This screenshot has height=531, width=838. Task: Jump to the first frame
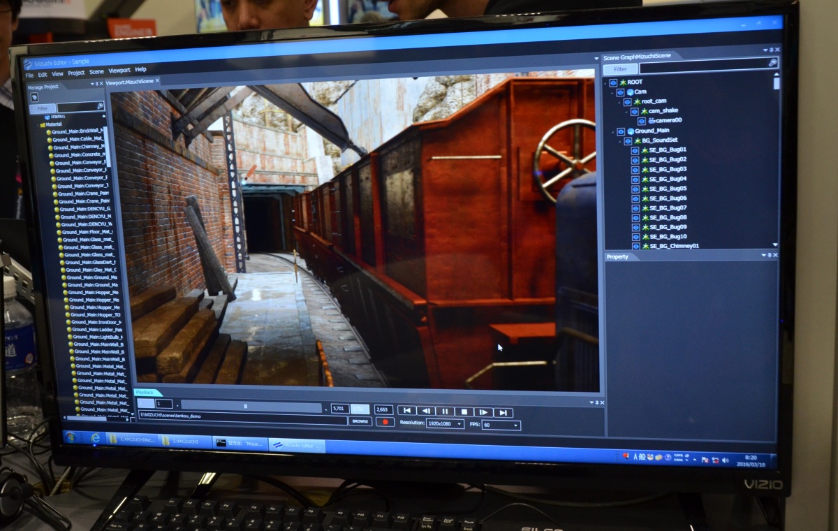[407, 411]
